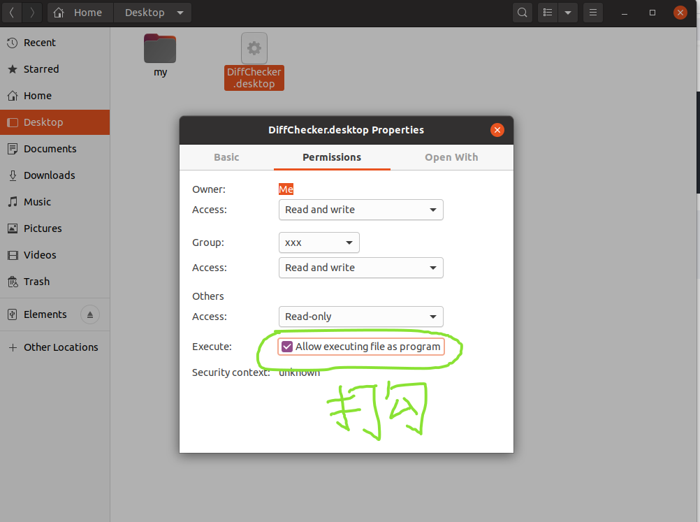
Task: Click the search magnifier icon in header
Action: (522, 13)
